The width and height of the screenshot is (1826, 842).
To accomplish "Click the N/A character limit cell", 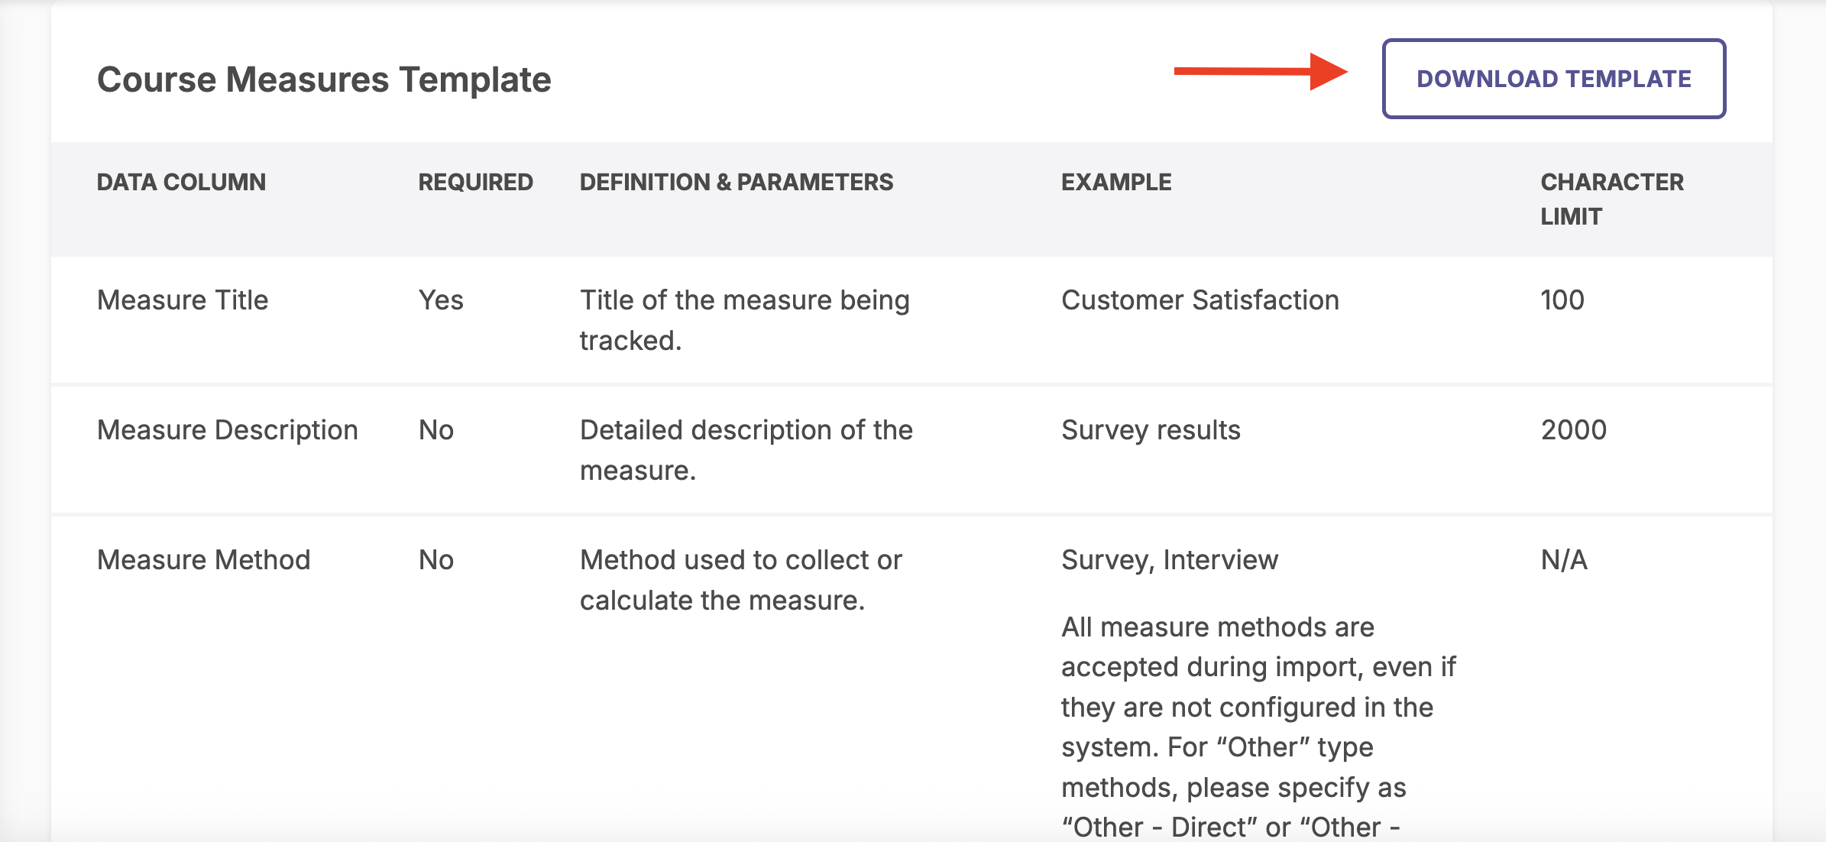I will point(1562,560).
